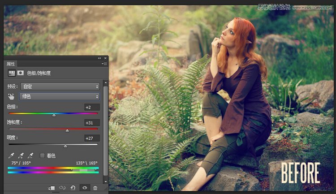Click the clip to layer icon

[x=52, y=188]
